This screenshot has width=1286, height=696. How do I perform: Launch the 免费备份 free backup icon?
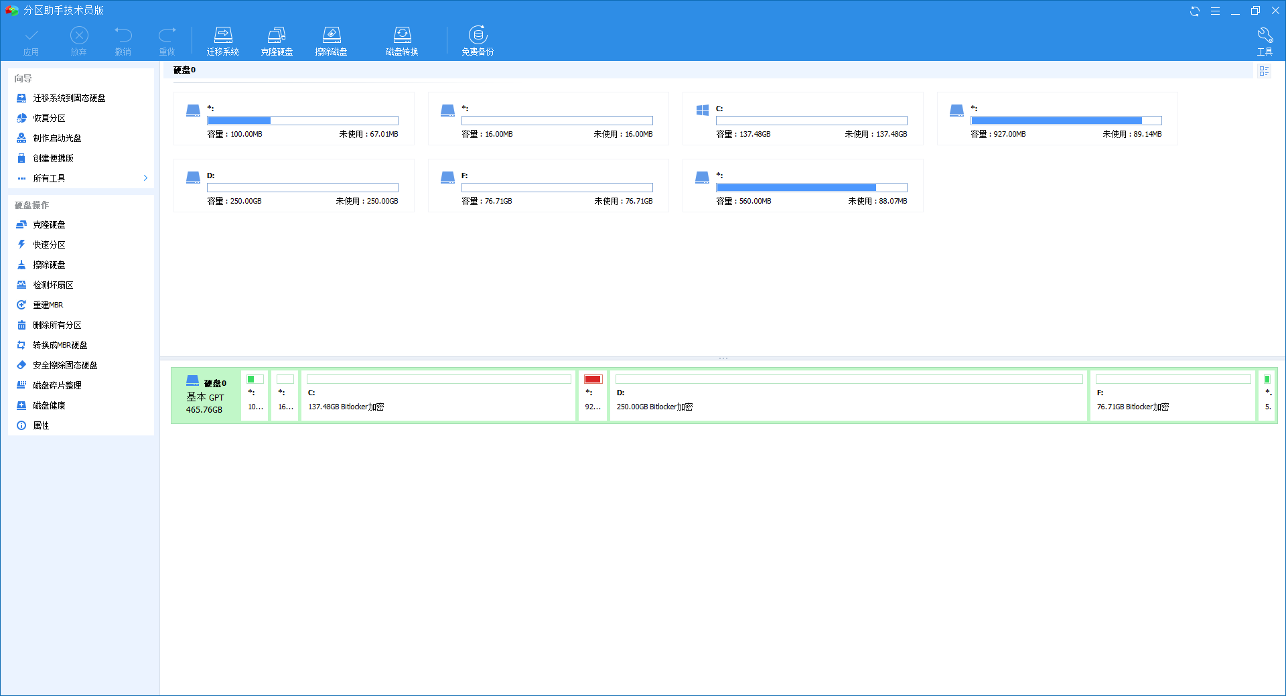pyautogui.click(x=478, y=41)
